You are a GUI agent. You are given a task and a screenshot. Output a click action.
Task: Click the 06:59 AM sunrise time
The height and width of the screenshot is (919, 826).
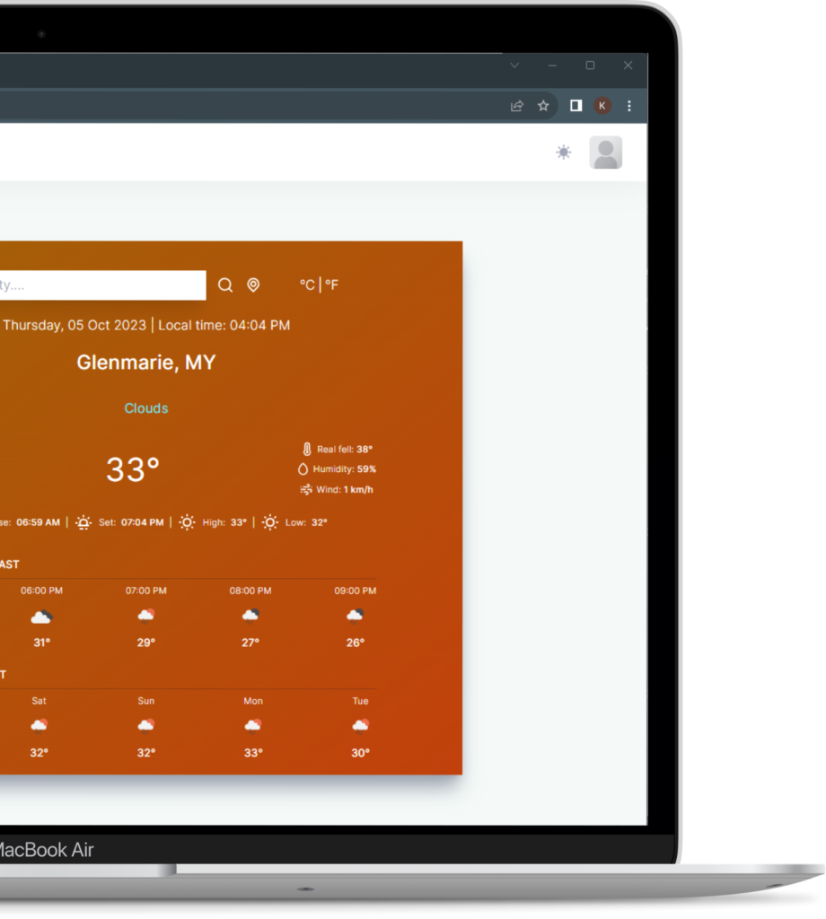[38, 522]
